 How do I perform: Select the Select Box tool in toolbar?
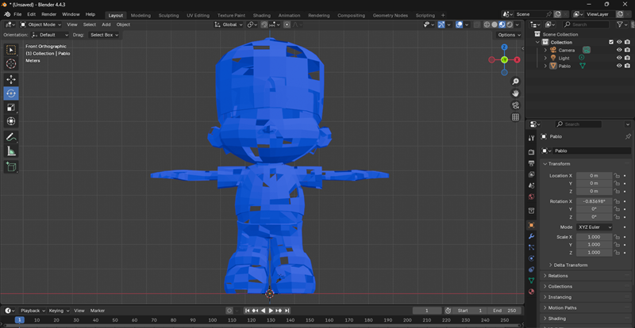11,50
